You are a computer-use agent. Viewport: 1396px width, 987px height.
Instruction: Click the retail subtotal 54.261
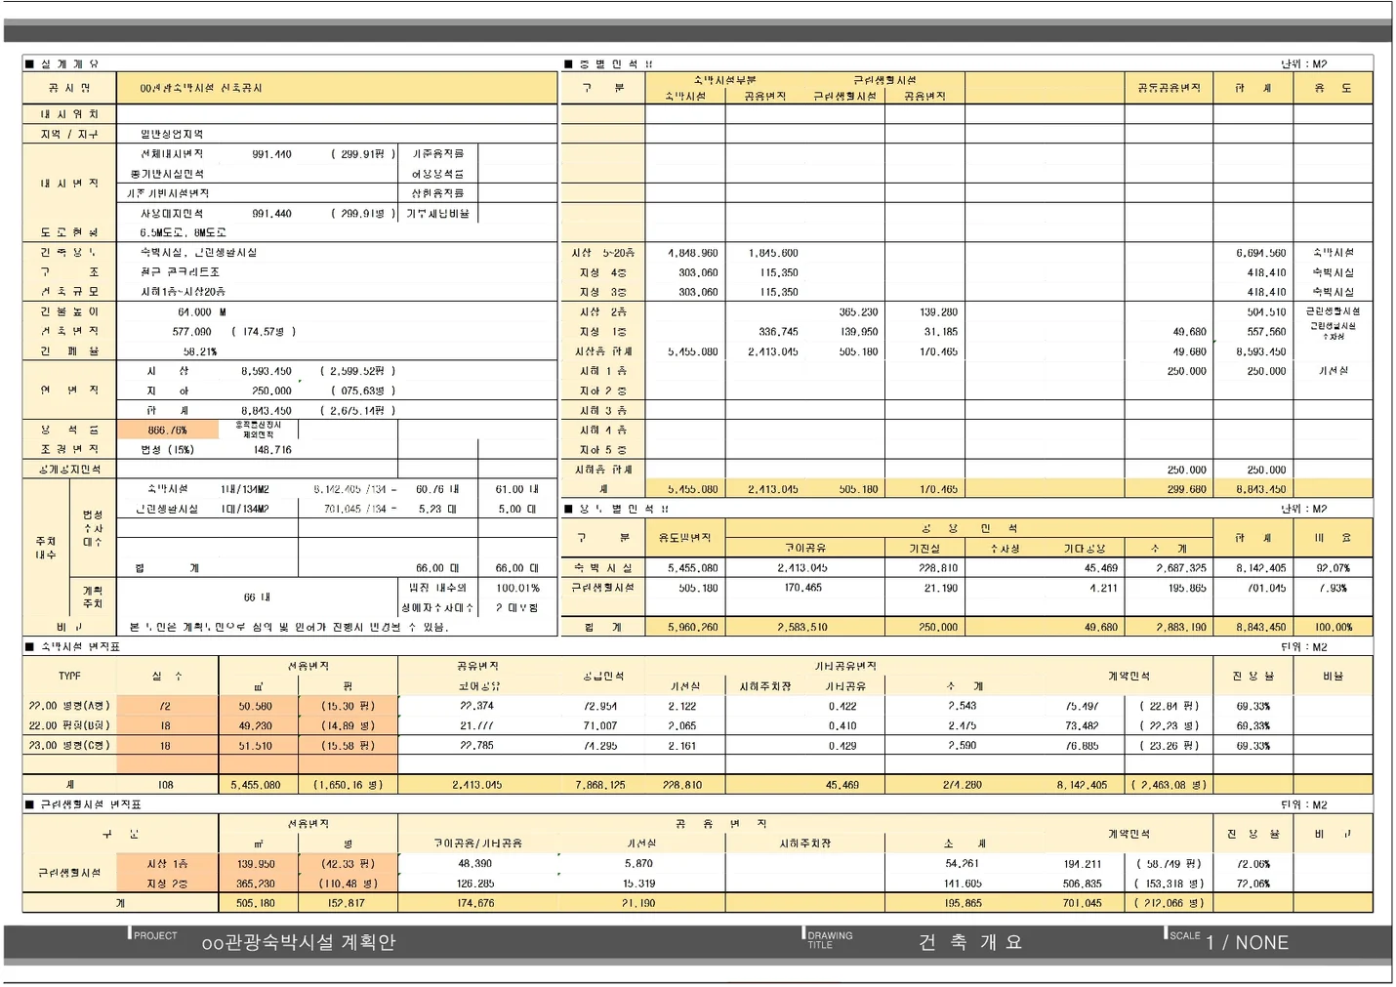coord(963,864)
